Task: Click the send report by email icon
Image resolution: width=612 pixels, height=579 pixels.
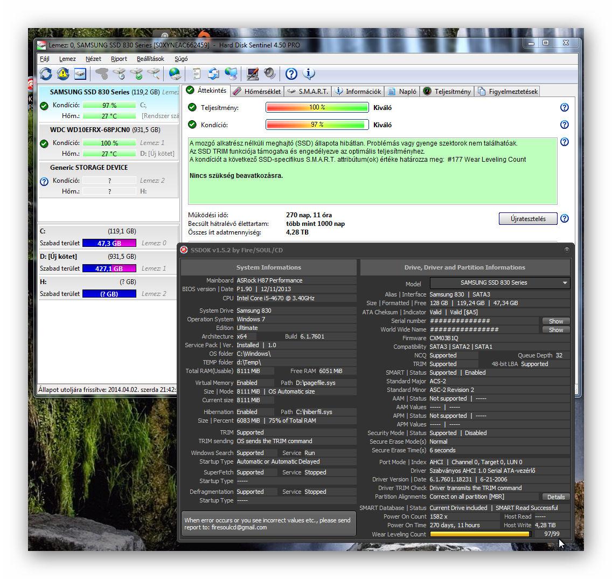Action: coord(213,73)
